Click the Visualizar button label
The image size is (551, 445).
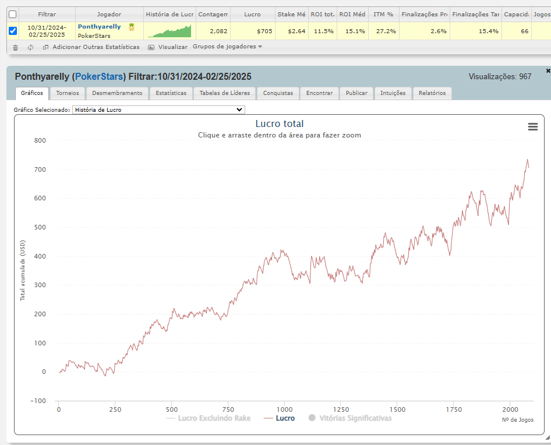tap(173, 47)
